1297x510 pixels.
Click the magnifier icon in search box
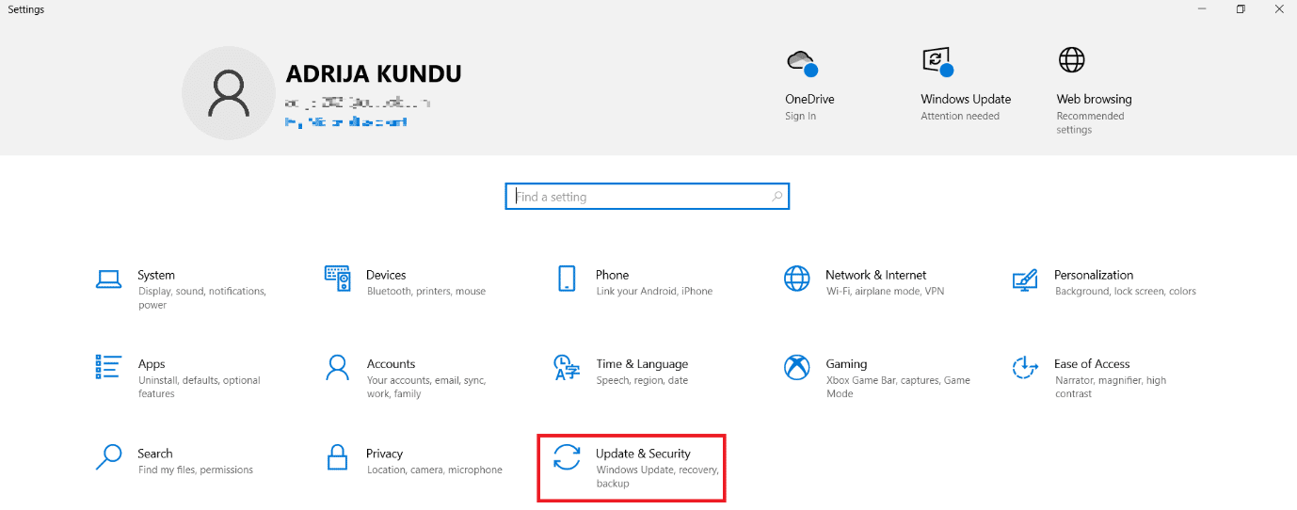coord(777,197)
